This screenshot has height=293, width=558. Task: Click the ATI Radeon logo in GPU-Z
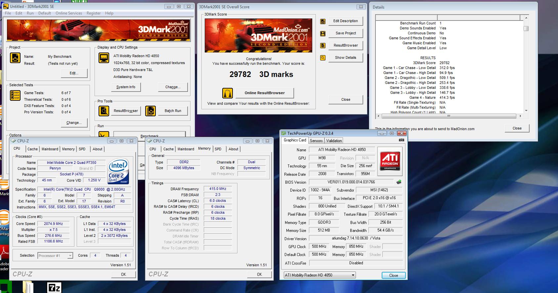pos(390,161)
